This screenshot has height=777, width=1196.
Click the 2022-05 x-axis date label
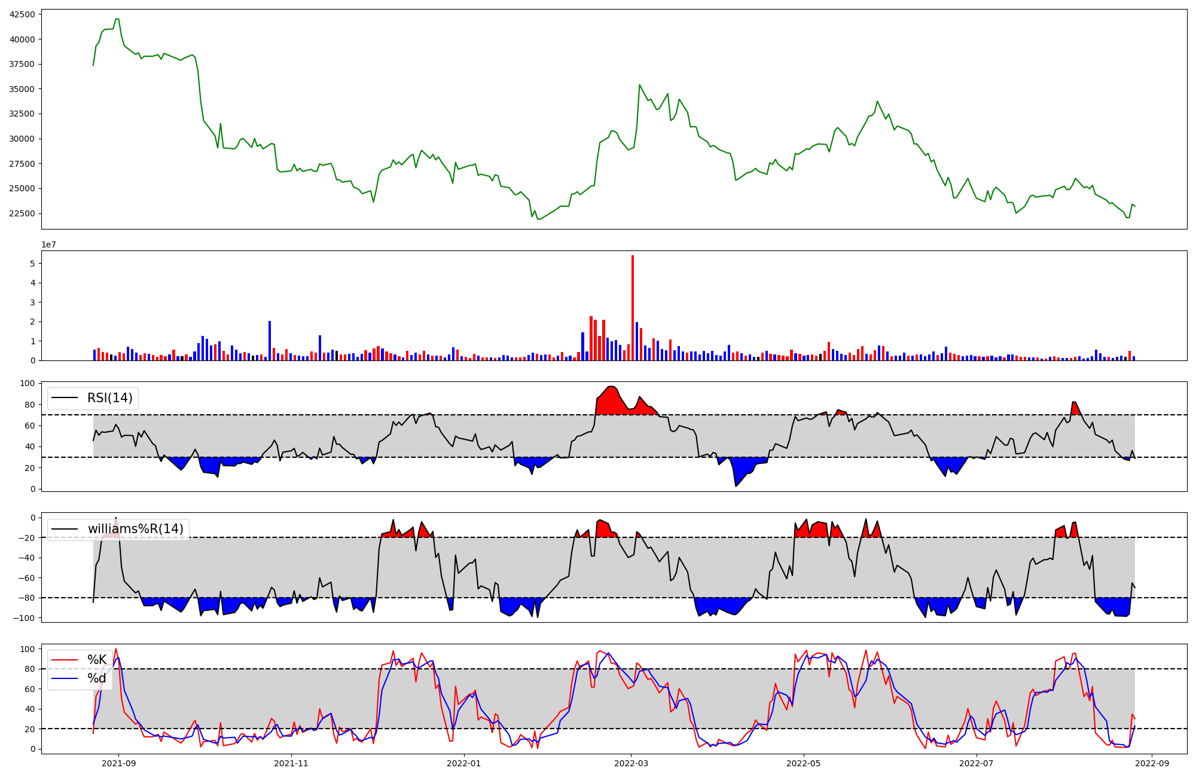point(803,763)
